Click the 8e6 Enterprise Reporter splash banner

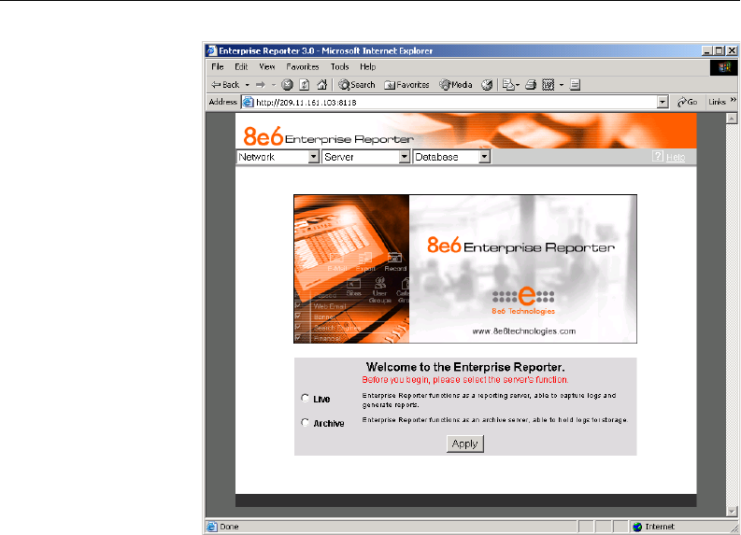[465, 269]
